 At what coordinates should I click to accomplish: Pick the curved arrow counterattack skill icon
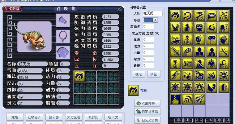point(187,15)
